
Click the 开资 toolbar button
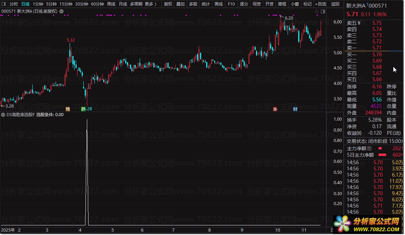point(269,4)
